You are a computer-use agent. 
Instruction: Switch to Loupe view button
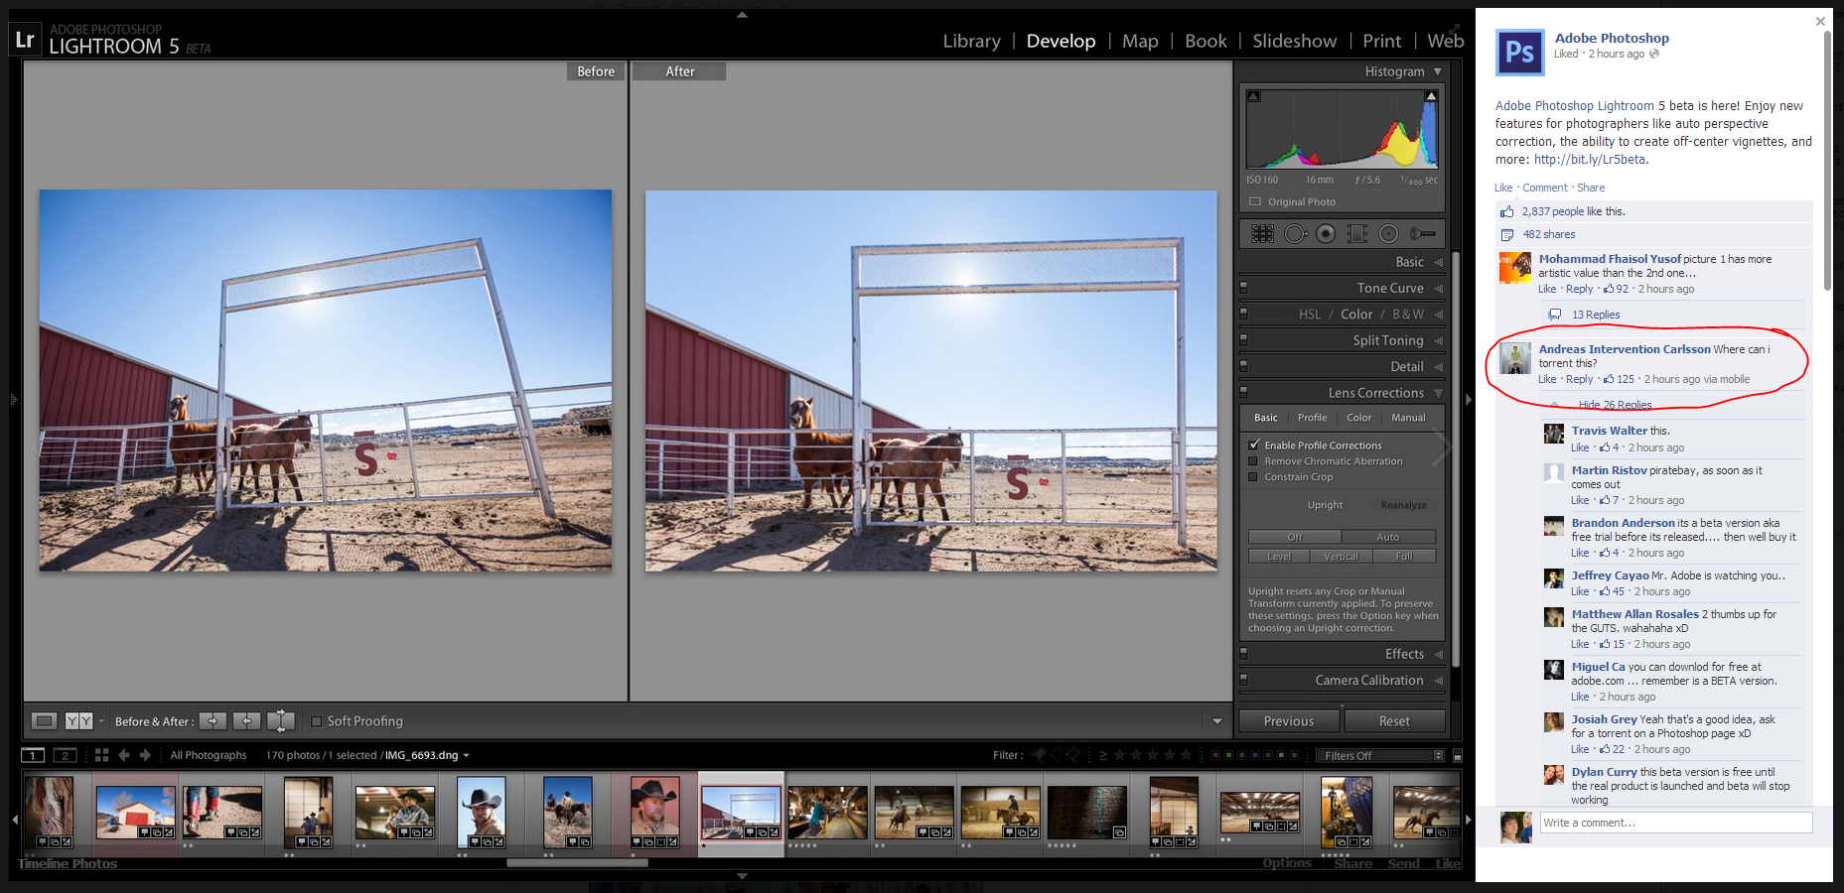pyautogui.click(x=44, y=721)
